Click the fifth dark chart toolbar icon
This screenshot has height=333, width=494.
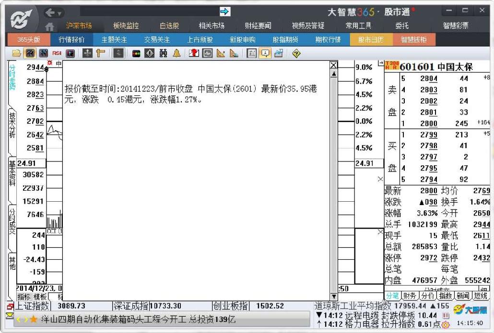(x=70, y=53)
